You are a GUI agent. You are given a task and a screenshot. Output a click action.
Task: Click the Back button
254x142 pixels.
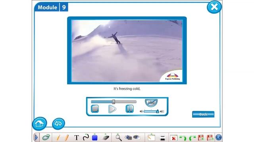click(203, 114)
